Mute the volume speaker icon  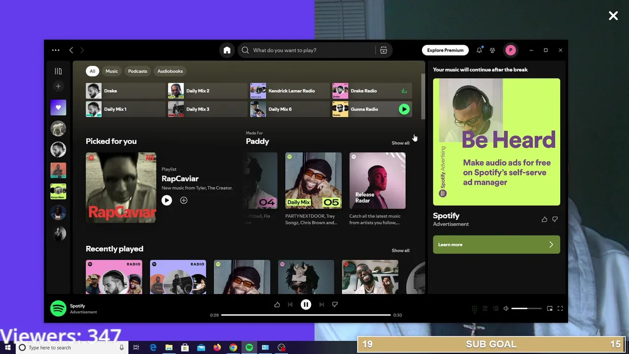(x=506, y=309)
